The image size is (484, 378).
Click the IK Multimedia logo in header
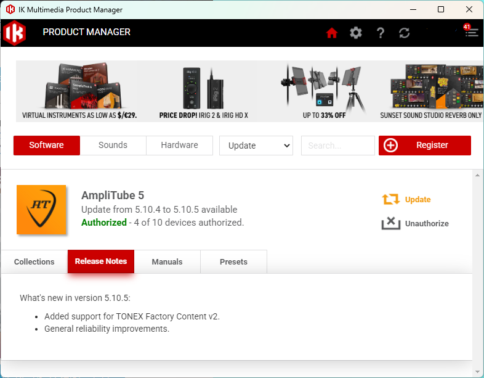pyautogui.click(x=14, y=33)
